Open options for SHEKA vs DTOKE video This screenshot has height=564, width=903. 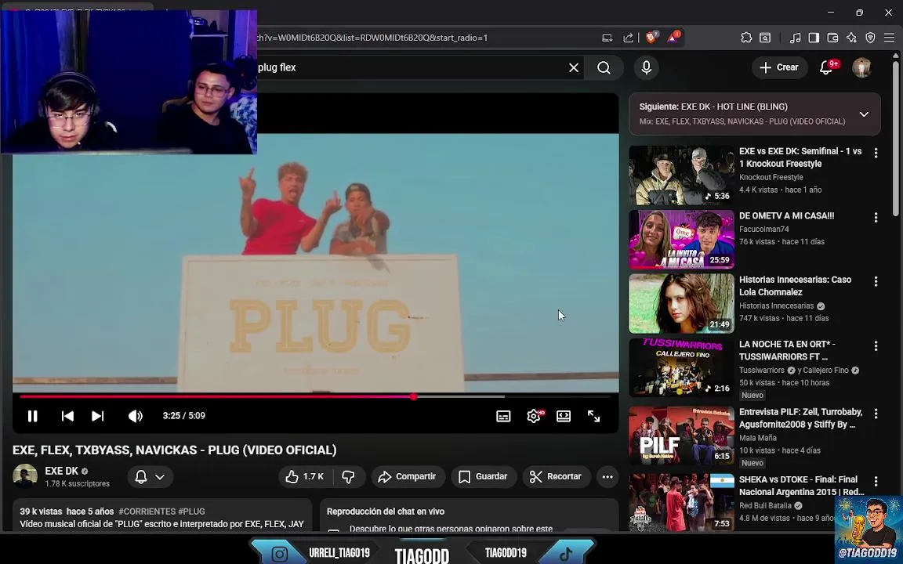[876, 481]
